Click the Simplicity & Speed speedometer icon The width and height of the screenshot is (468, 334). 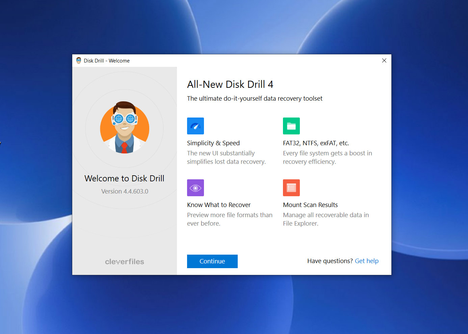click(196, 126)
